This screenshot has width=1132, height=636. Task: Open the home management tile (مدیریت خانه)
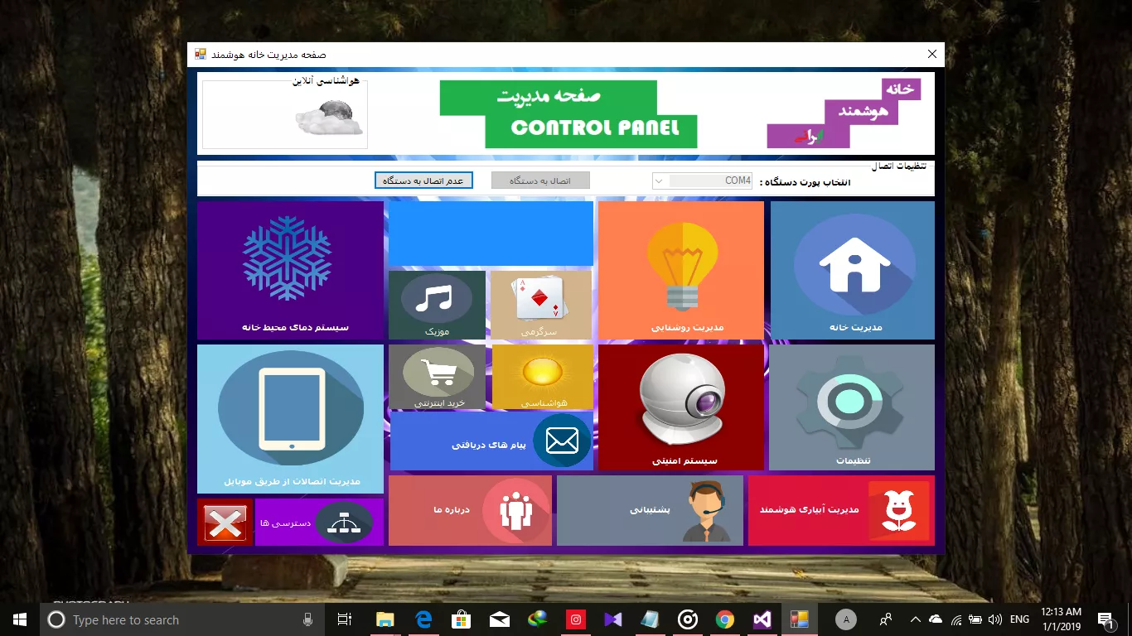853,270
